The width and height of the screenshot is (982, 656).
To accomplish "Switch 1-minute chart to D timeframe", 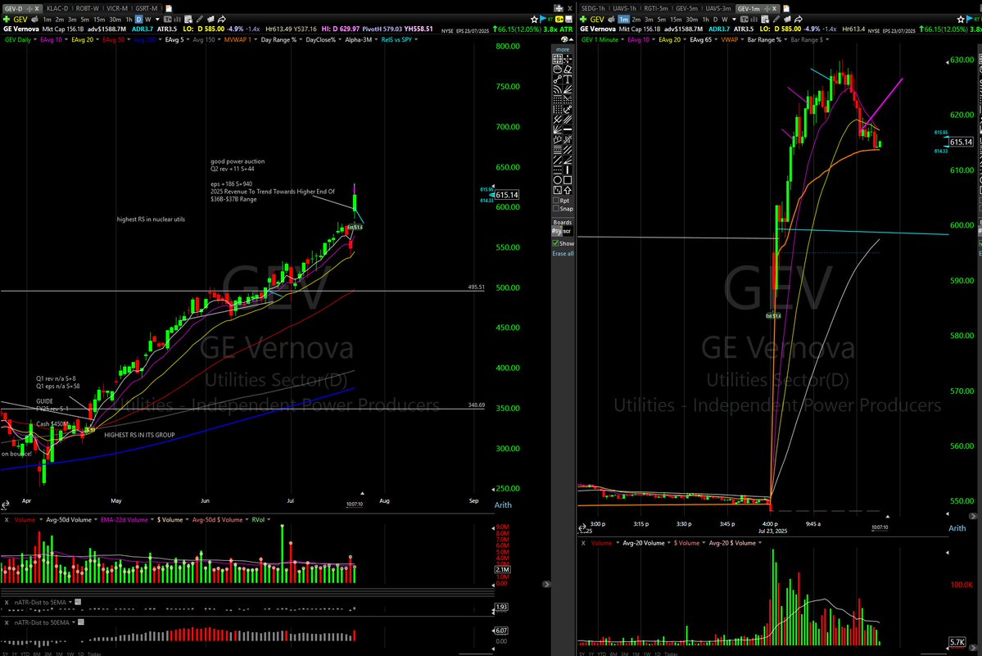I will click(x=715, y=20).
